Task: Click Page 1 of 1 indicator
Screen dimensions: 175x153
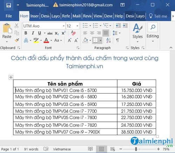Action: (10, 149)
